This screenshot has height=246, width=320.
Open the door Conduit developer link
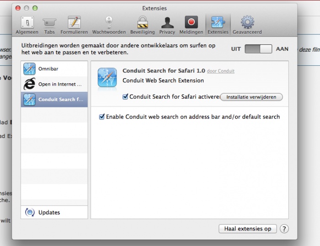tap(221, 71)
